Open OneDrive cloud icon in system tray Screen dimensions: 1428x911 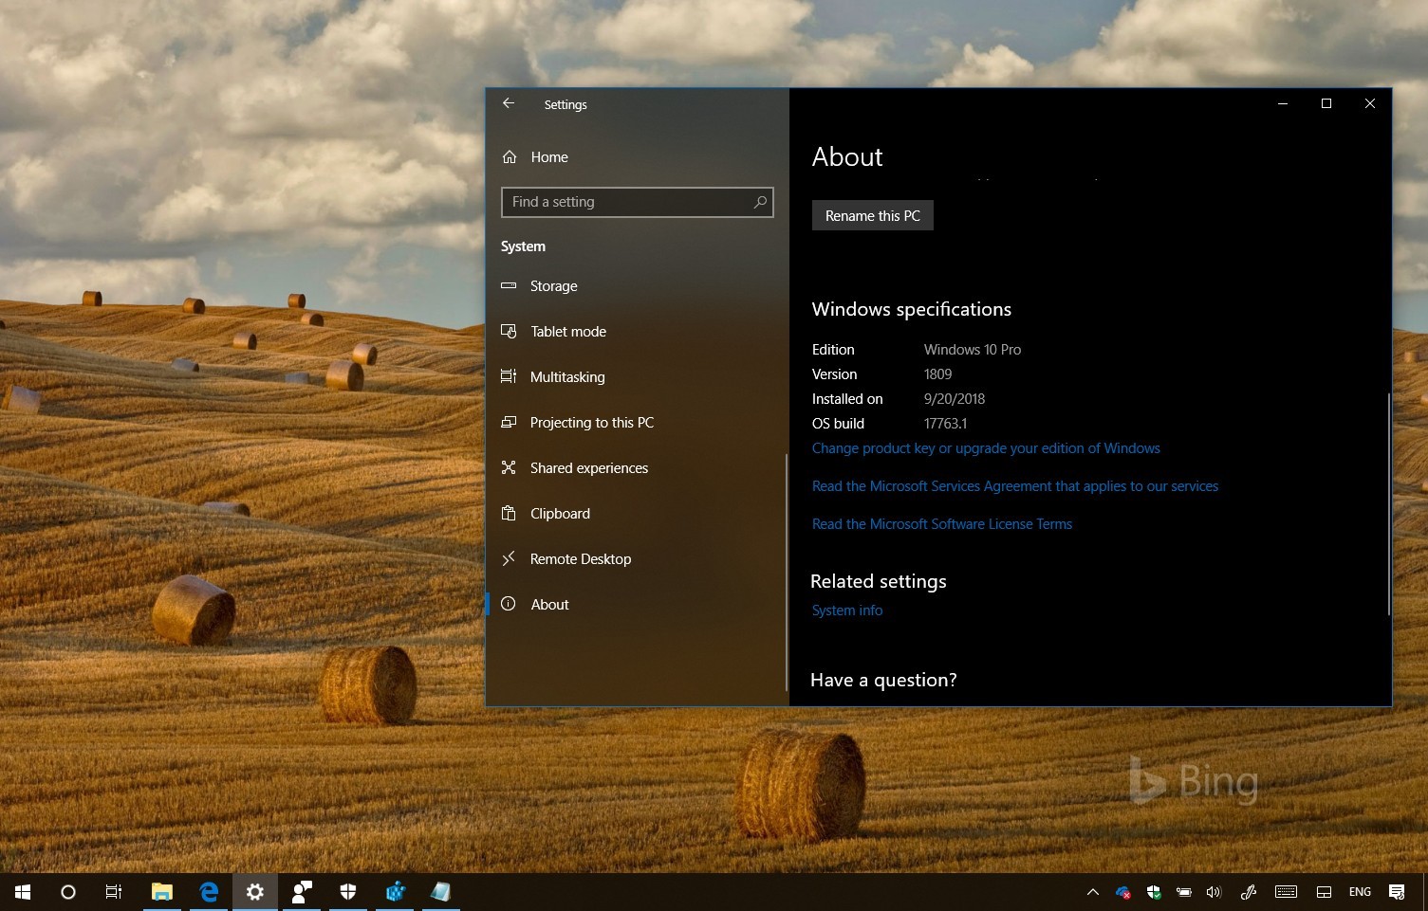[x=1122, y=892]
